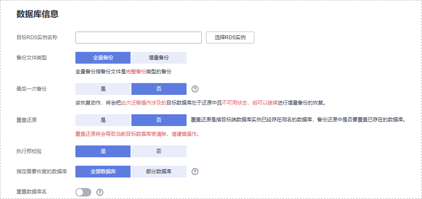Switch to 部分数据库 option
Viewport: 422px width, 199px height.
pos(159,172)
